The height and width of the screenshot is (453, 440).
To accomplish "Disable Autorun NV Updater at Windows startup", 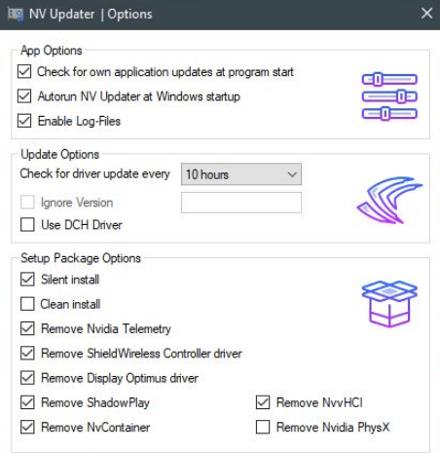I will coord(24,96).
